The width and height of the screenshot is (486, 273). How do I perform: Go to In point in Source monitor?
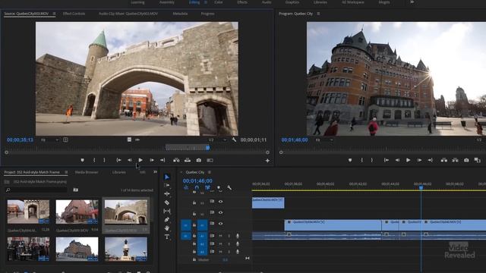[118, 160]
